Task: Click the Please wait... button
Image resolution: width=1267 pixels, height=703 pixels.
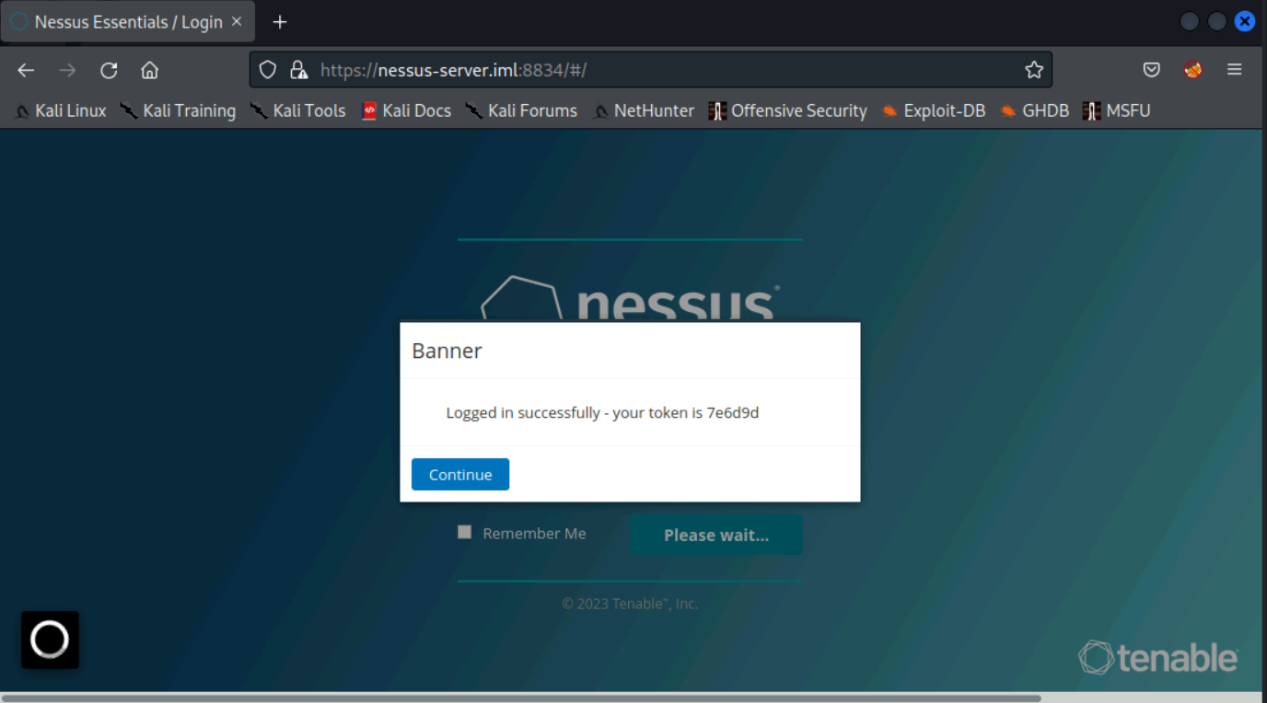Action: (x=715, y=535)
